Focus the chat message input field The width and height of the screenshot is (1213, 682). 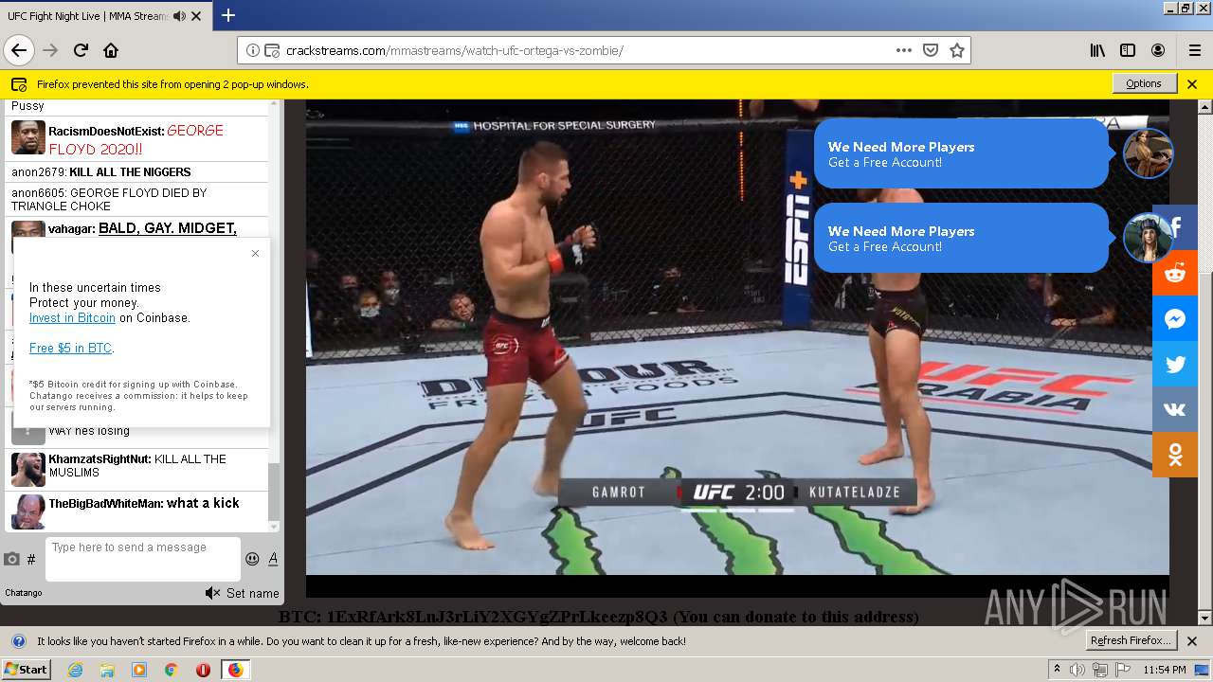[143, 559]
